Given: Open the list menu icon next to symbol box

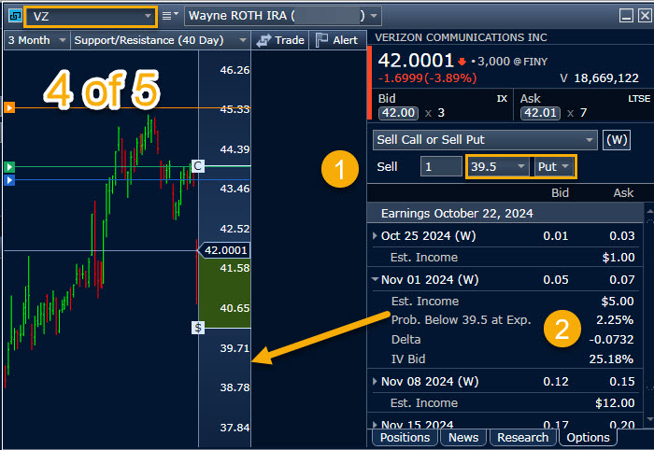Looking at the screenshot, I should pyautogui.click(x=169, y=16).
